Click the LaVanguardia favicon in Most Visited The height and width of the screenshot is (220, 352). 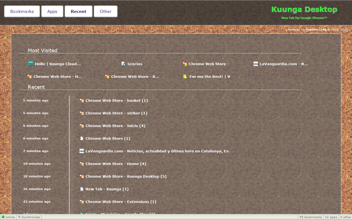(256, 64)
